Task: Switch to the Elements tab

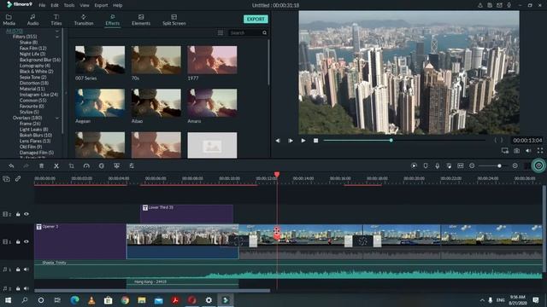Action: click(141, 20)
